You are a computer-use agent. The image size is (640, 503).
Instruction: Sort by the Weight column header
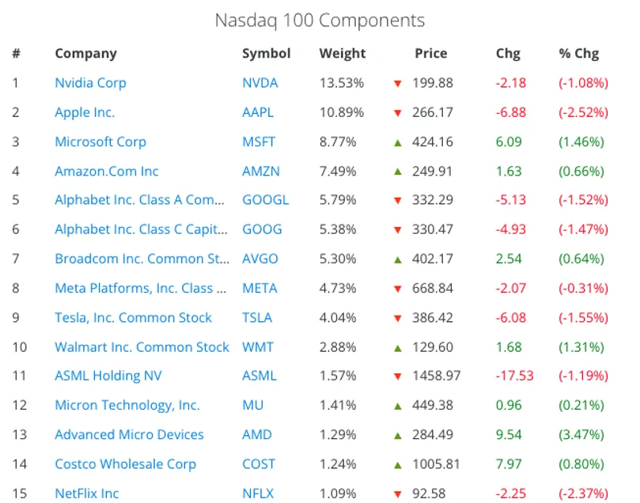(343, 54)
